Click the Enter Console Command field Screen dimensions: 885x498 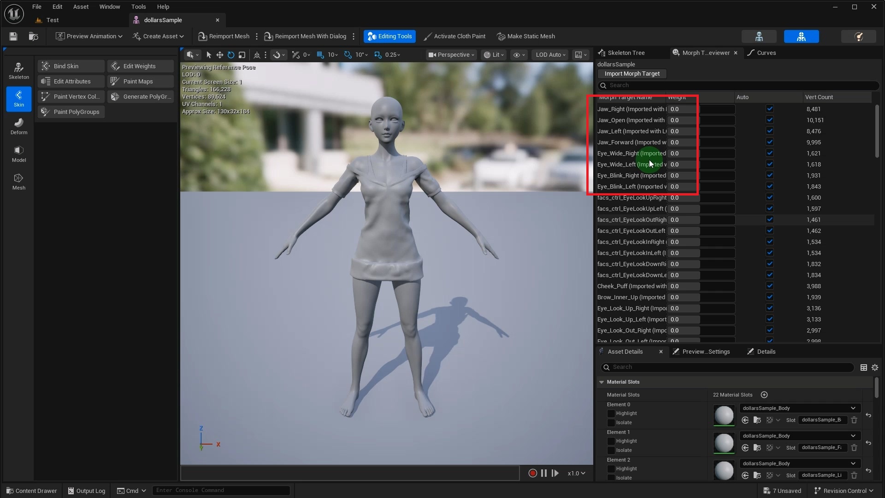[221, 490]
